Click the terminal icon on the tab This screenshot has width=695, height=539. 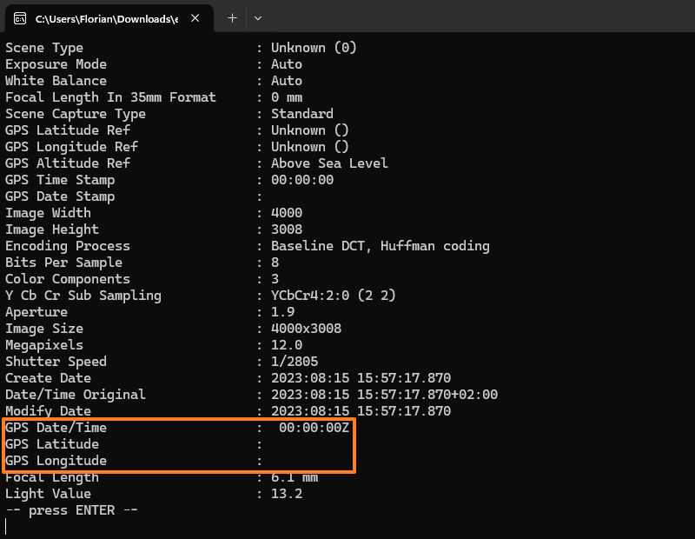click(x=20, y=18)
